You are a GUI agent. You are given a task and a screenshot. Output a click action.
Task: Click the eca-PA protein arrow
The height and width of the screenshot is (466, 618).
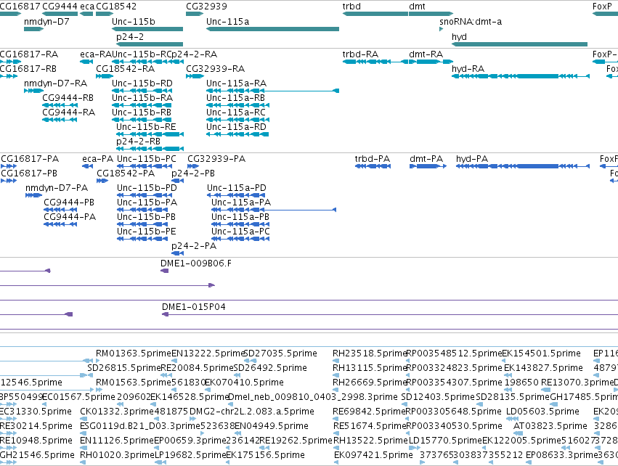coord(87,166)
